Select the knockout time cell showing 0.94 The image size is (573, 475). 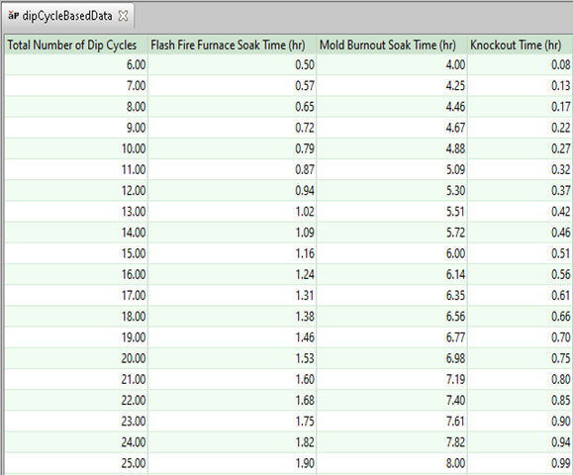pos(521,442)
